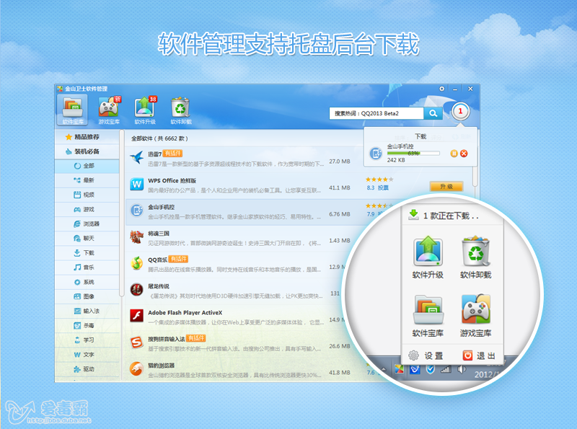Click the magnifier search button
This screenshot has width=577, height=429.
[x=433, y=113]
